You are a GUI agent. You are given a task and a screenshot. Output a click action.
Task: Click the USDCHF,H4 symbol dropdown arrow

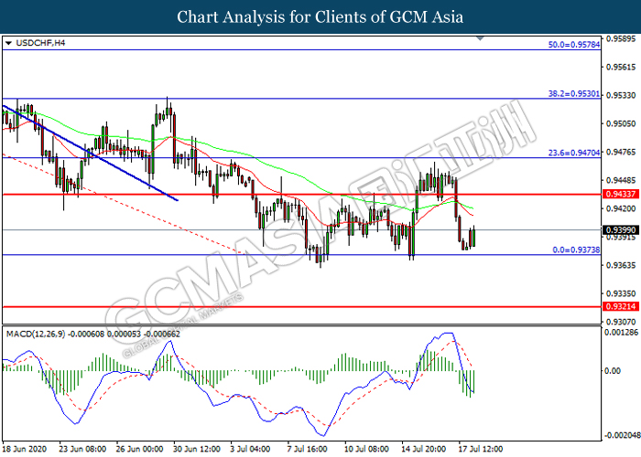8,43
